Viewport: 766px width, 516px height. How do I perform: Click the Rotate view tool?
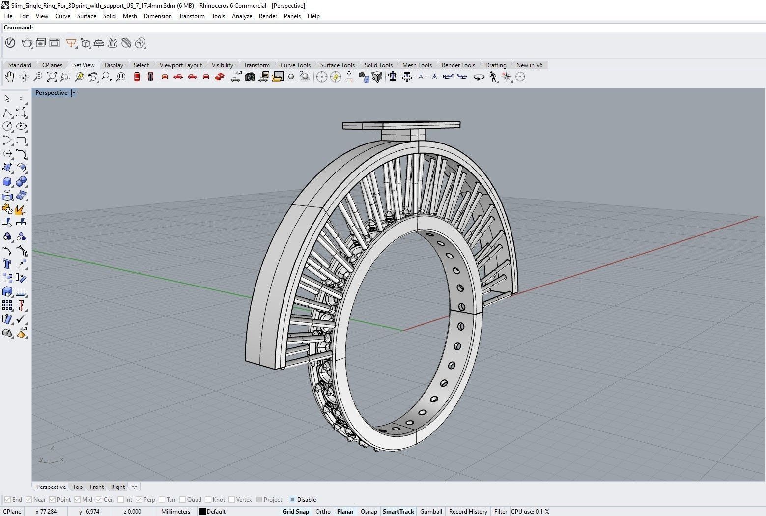tap(24, 77)
